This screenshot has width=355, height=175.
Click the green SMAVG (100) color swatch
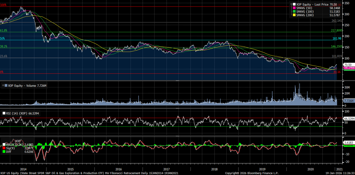tap(294, 11)
